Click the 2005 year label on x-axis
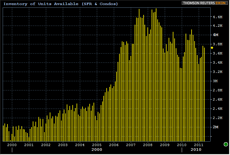The height and width of the screenshot is (155, 230). pos(97,145)
